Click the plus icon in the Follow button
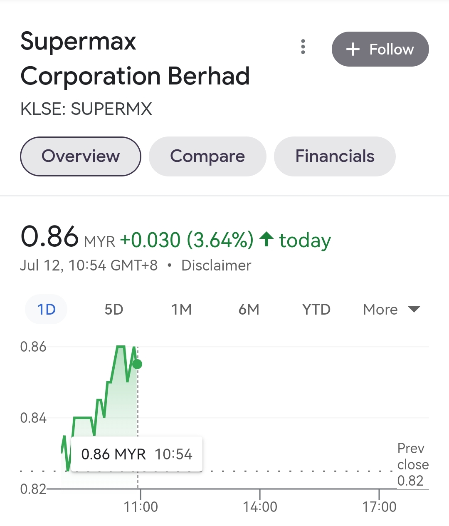This screenshot has height=526, width=449. point(353,50)
